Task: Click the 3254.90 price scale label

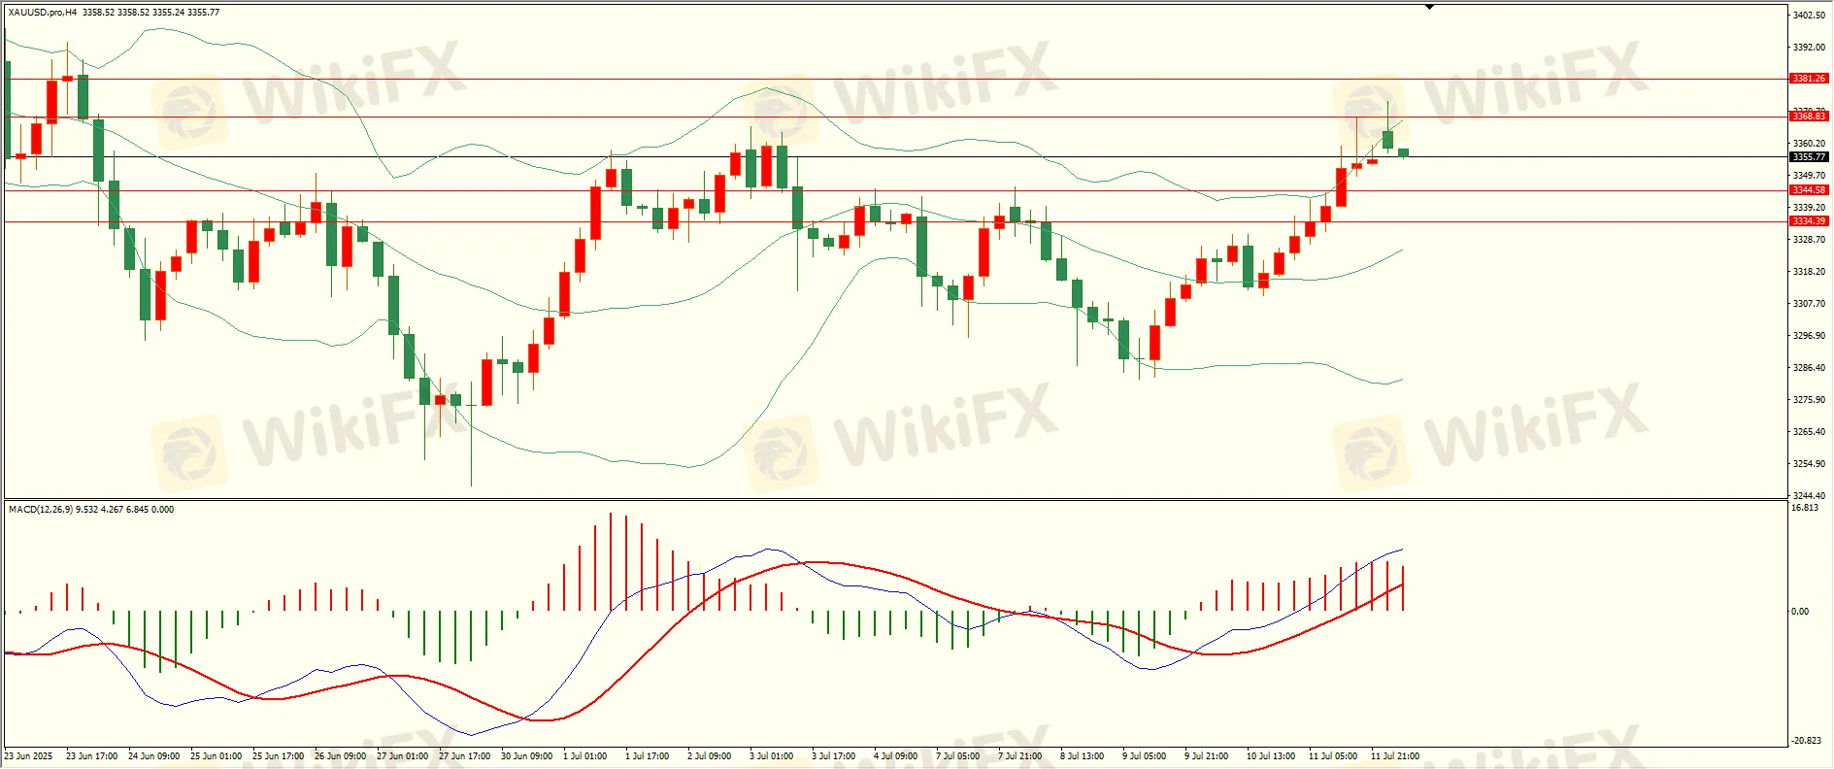Action: 1809,464
